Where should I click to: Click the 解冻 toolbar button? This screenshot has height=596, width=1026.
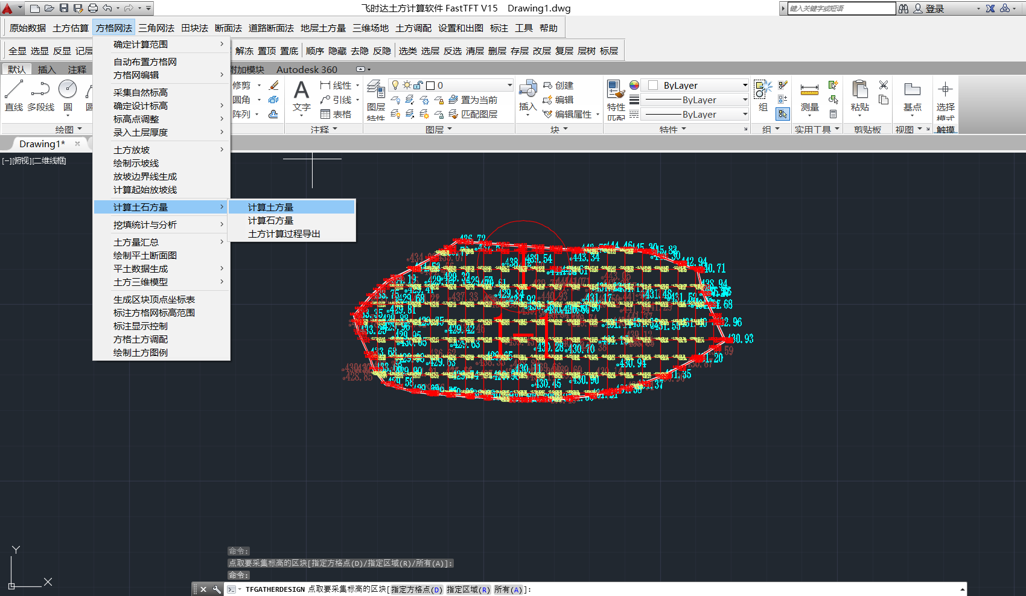pyautogui.click(x=244, y=51)
